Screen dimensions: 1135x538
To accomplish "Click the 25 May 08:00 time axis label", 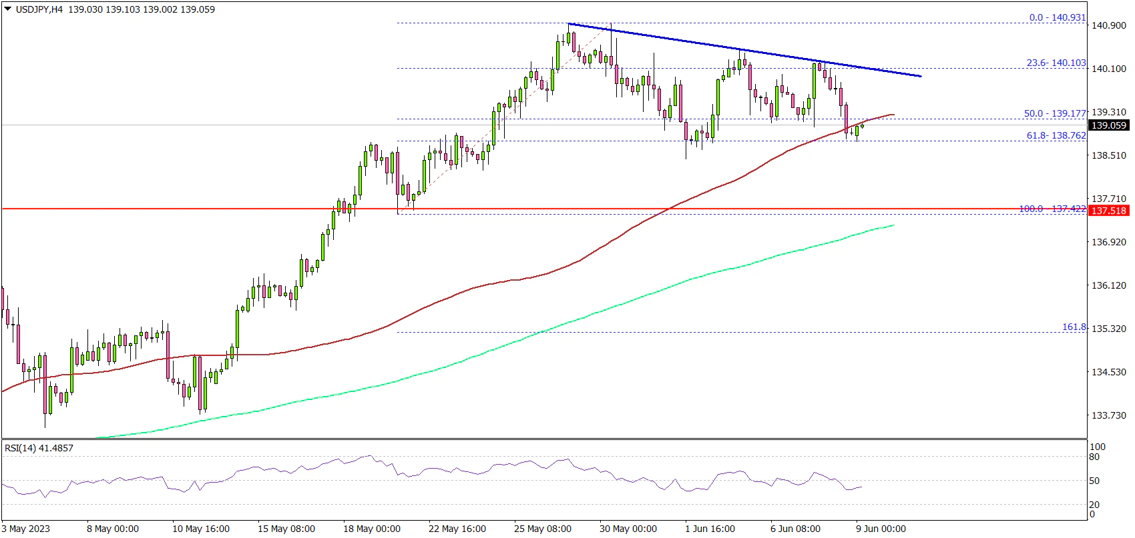I will [x=543, y=529].
